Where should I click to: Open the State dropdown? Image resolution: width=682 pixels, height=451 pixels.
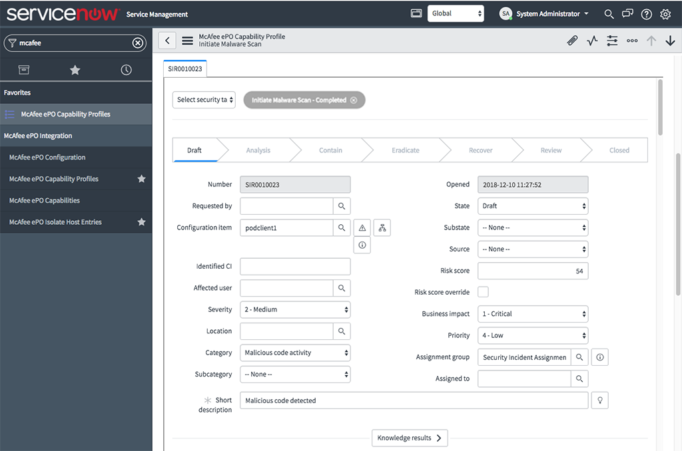pyautogui.click(x=533, y=206)
